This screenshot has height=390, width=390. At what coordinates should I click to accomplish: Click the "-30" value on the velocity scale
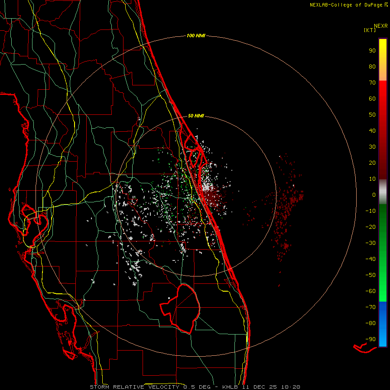370,243
